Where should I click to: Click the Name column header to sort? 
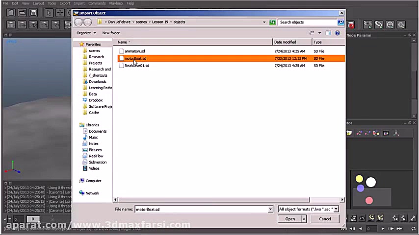[x=192, y=42]
